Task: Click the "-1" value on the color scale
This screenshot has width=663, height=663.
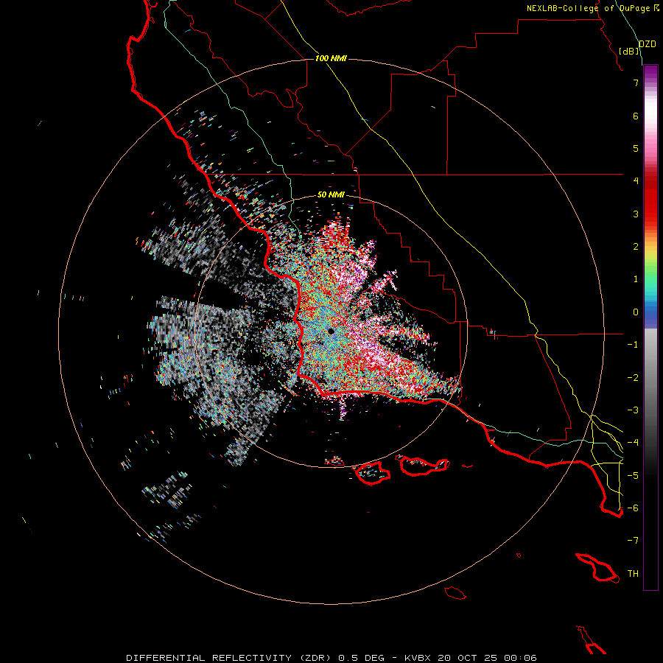Action: (633, 345)
